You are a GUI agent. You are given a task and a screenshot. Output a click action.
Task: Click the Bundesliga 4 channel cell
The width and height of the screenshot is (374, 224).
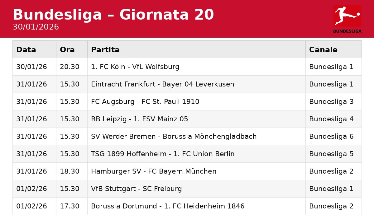point(333,119)
